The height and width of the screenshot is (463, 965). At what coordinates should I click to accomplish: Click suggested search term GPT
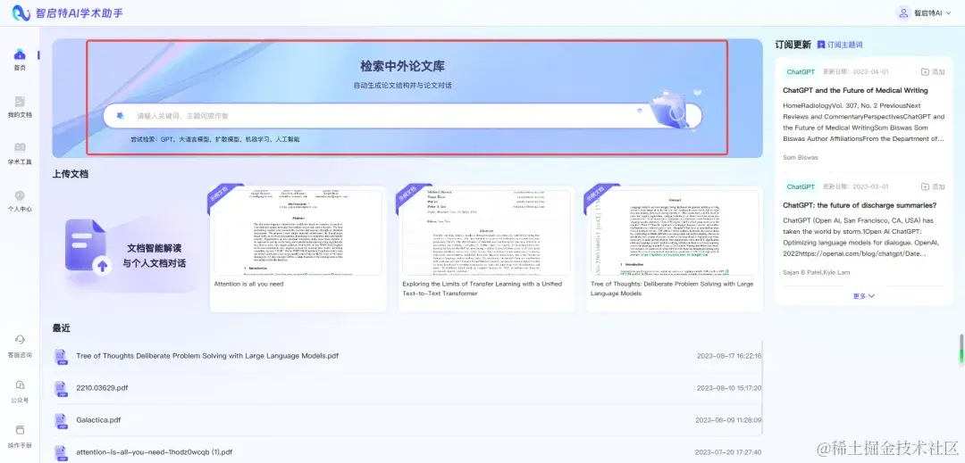click(x=167, y=139)
